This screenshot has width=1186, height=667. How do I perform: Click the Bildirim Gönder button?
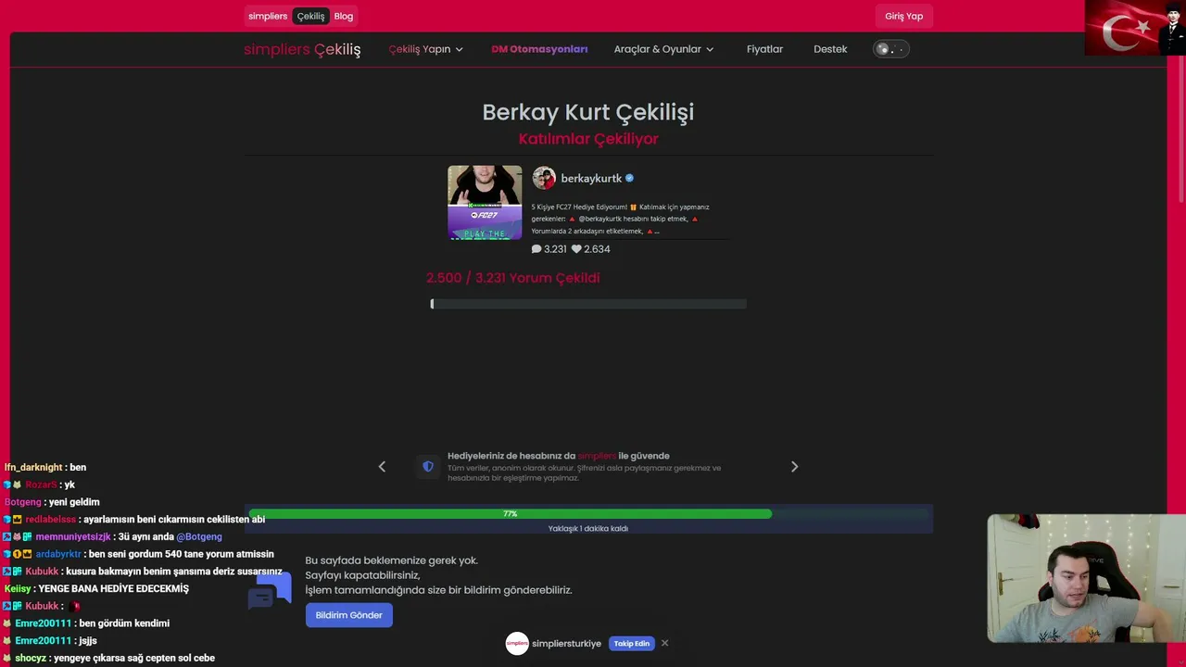[349, 615]
